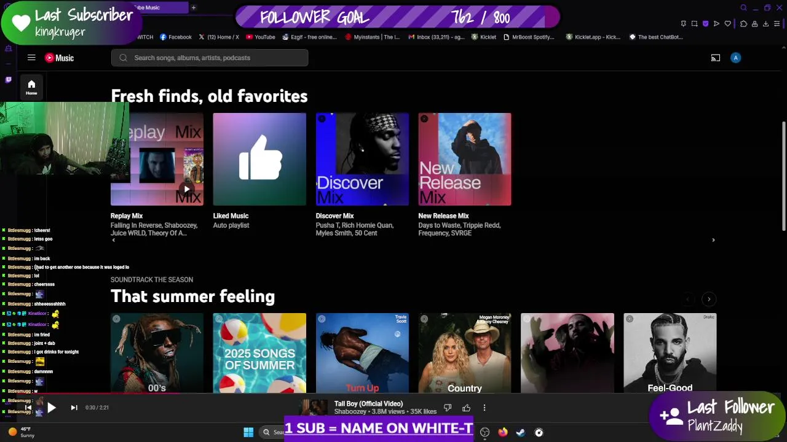Click the search songs input field
This screenshot has height=442, width=787.
[x=210, y=58]
